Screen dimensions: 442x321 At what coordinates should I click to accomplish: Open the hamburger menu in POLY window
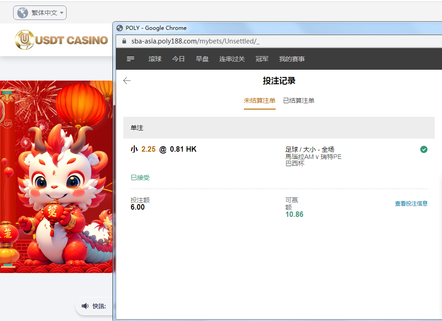pyautogui.click(x=130, y=59)
